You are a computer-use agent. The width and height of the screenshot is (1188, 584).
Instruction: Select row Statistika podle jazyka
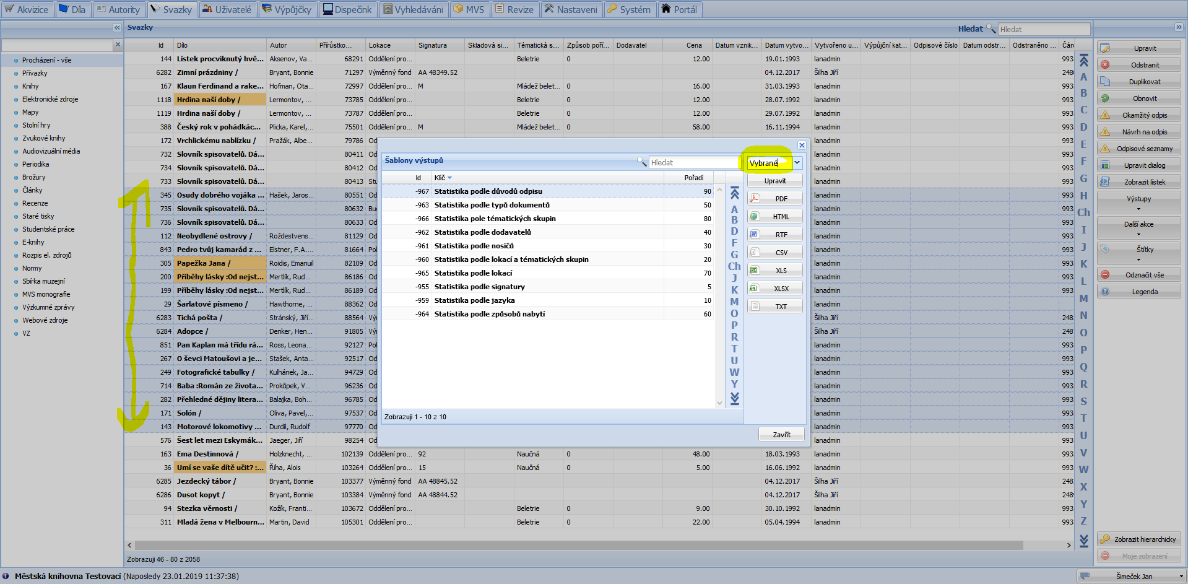[x=548, y=300]
